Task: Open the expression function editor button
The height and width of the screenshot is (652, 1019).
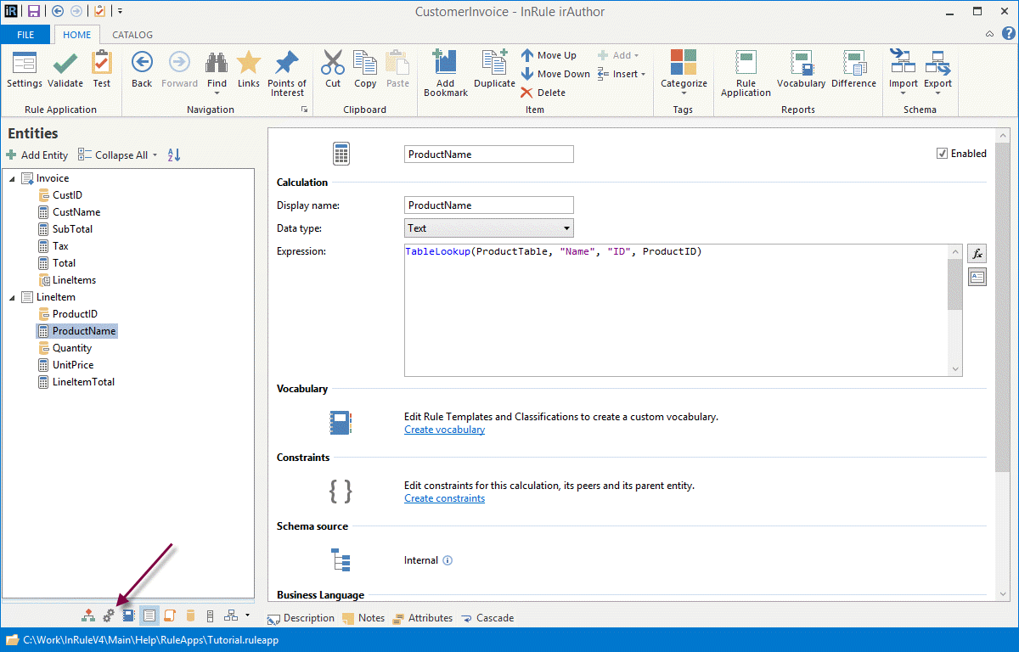Action: (977, 253)
